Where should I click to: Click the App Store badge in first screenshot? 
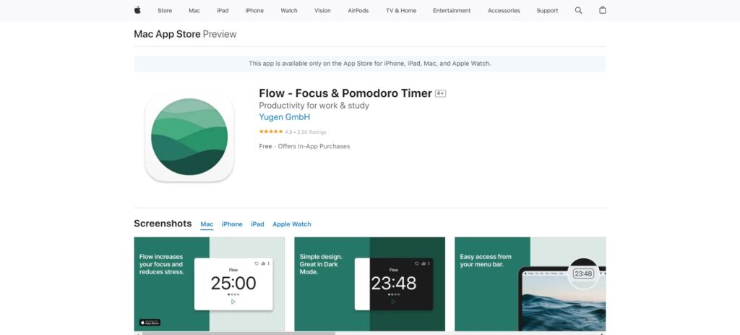click(150, 323)
